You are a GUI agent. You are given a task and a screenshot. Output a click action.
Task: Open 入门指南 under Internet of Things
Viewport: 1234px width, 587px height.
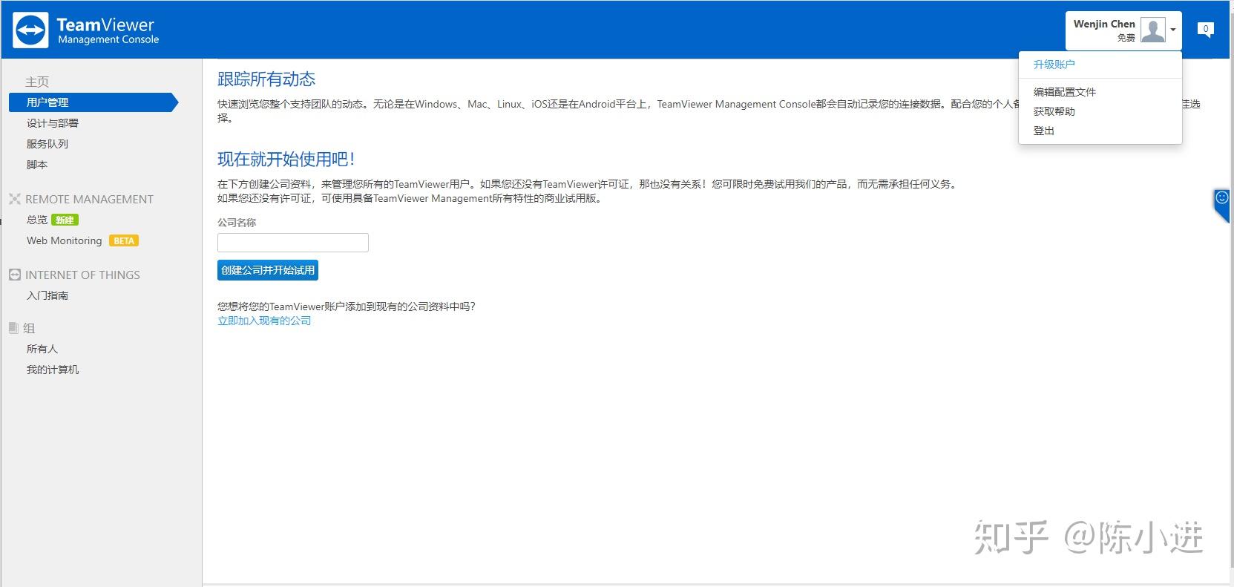click(47, 295)
